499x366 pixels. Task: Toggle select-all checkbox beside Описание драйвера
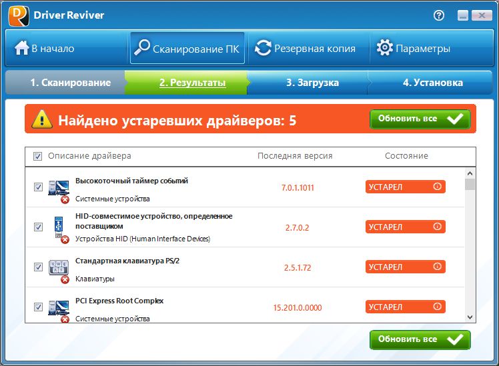[x=37, y=156]
